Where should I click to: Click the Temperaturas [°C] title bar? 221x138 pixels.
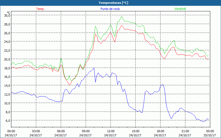point(110,3)
